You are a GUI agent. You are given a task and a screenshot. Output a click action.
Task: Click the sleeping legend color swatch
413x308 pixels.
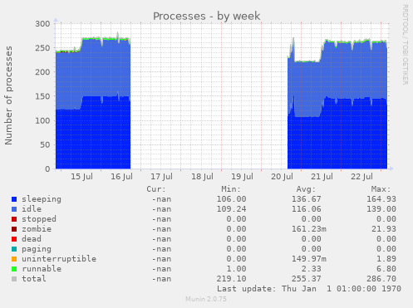pos(14,199)
